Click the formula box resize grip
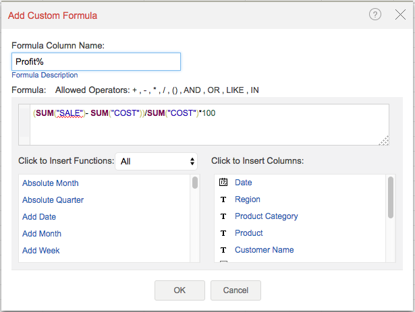Image resolution: width=415 pixels, height=312 pixels. pyautogui.click(x=384, y=140)
